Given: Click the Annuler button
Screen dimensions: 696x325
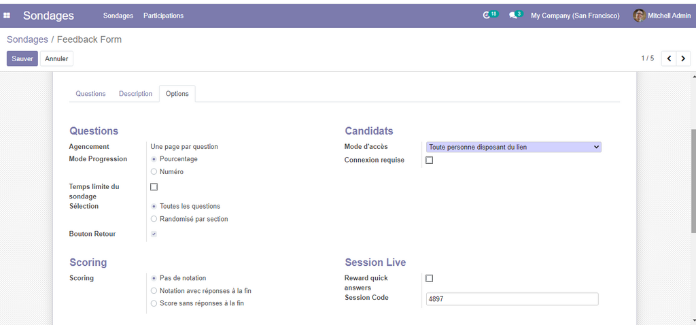Looking at the screenshot, I should [56, 58].
